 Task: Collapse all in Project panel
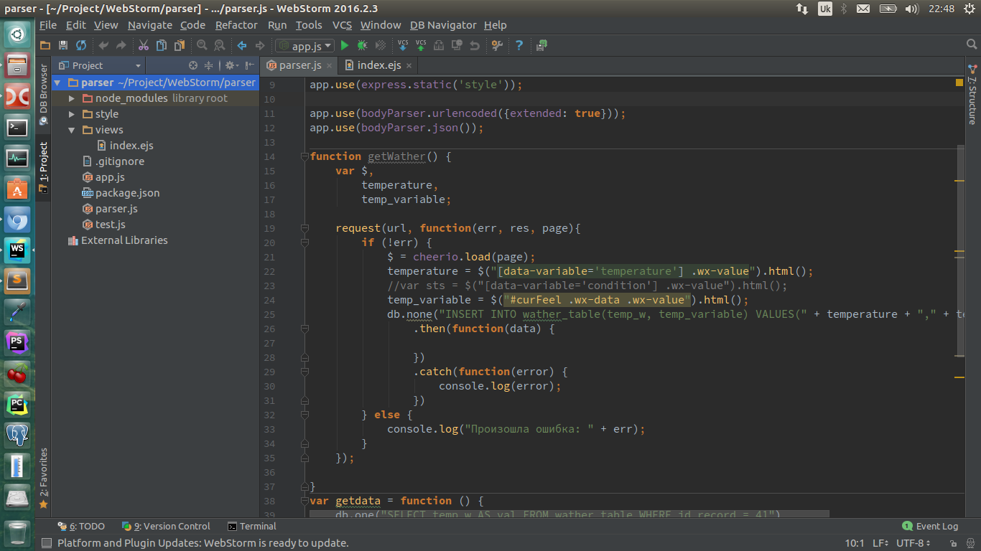coord(209,65)
